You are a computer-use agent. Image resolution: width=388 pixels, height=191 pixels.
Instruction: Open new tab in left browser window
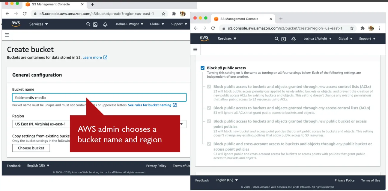coord(92,4)
